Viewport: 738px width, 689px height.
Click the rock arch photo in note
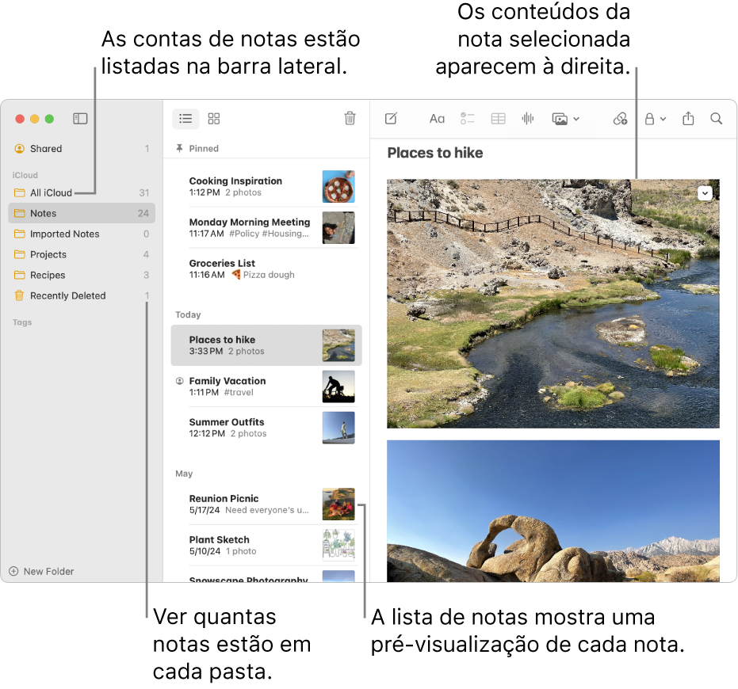pyautogui.click(x=553, y=511)
